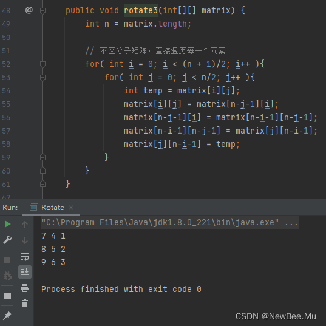Collapse the inner for-loop fold on line 53
Viewport: 326px width, 326px height.
42,78
